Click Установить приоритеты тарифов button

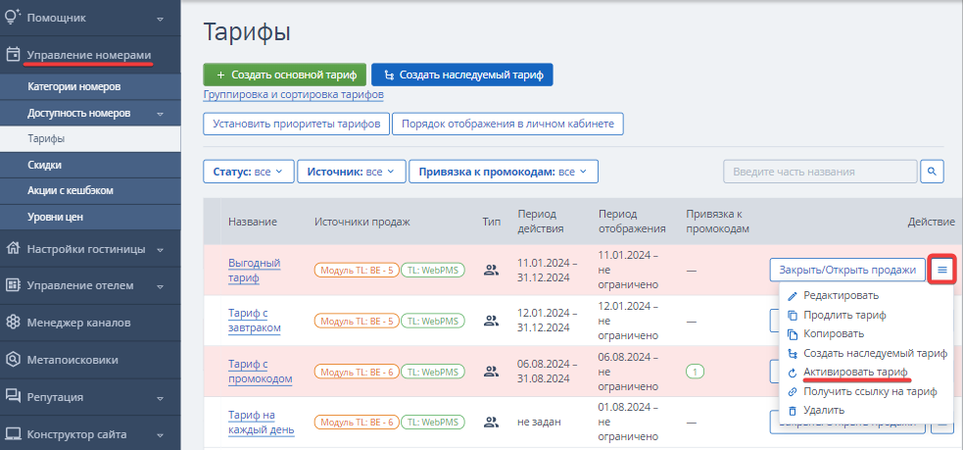[x=296, y=124]
